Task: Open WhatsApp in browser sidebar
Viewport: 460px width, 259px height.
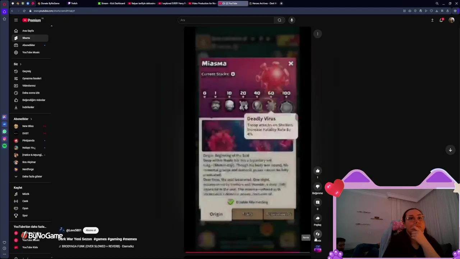Action: tap(4, 132)
